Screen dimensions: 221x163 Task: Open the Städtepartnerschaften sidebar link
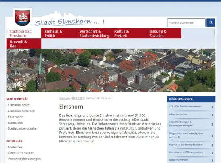(23, 128)
